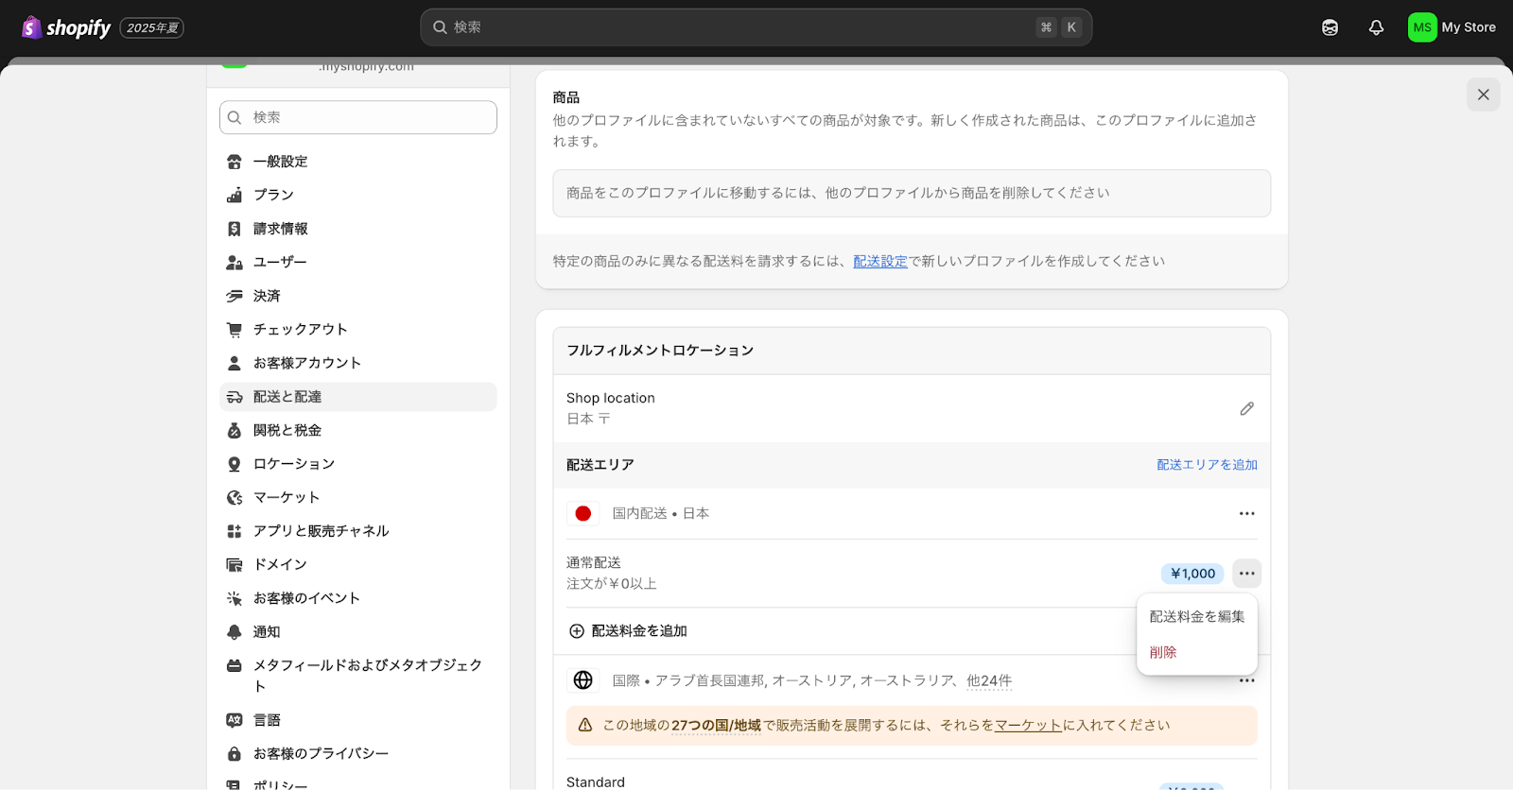Focus the top 検索 search bar
Screen dimensions: 1513x790
(756, 27)
